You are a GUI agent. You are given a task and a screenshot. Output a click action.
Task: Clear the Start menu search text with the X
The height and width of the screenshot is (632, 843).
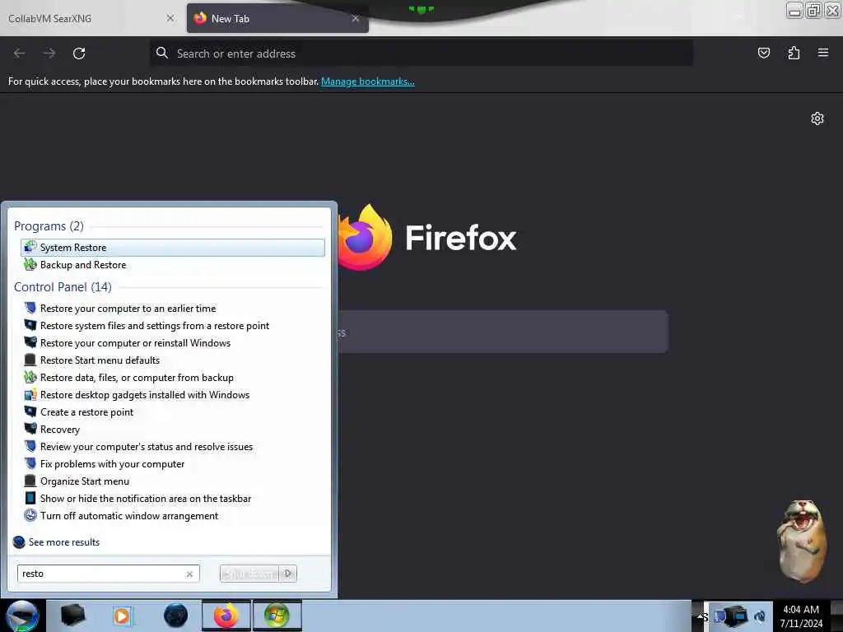(x=189, y=574)
